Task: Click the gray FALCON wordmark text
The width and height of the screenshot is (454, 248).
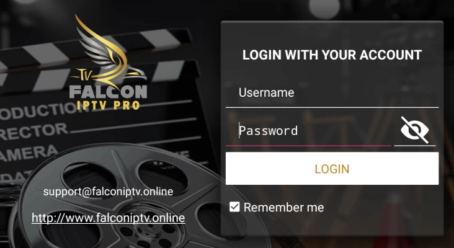Action: [109, 91]
